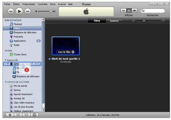Click the DivX de test partie 1 title
Viewport: 171px width, 120px height.
(66, 59)
